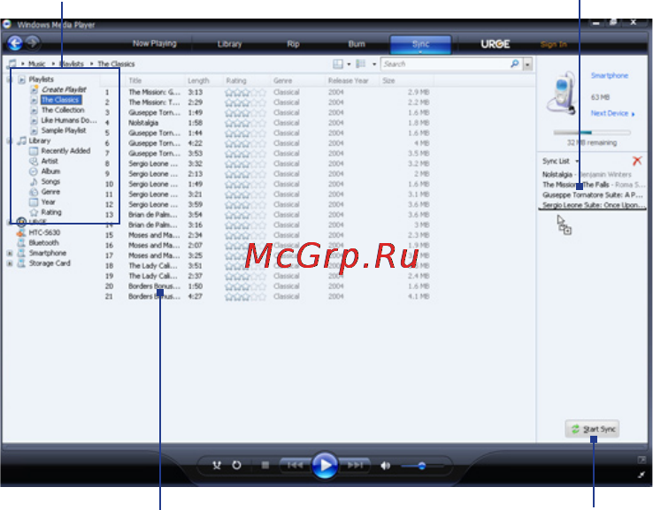Image resolution: width=653 pixels, height=510 pixels.
Task: Click the Smartphone device image
Action: [x=561, y=93]
